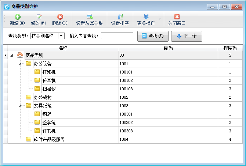Click the green 新增 add icon
Viewport: 246px width, 166px height.
(x=17, y=17)
